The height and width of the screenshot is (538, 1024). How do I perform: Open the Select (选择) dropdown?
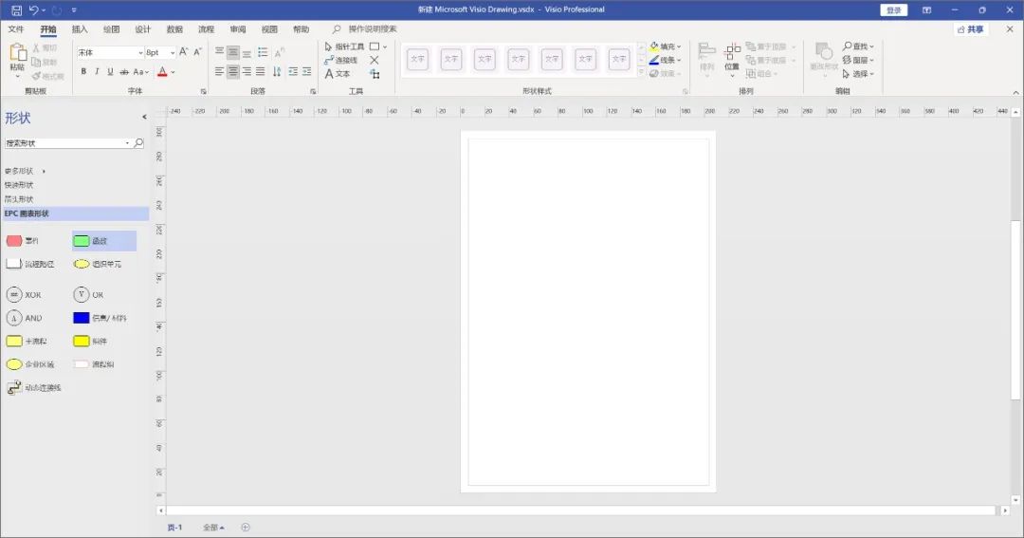click(858, 74)
